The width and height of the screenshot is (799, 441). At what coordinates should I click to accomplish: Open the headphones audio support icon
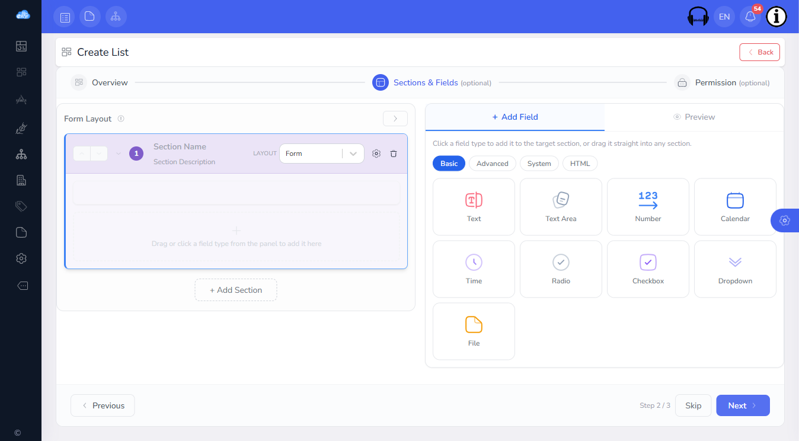698,17
